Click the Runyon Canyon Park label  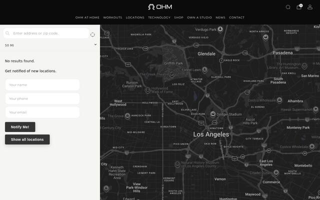(132, 84)
